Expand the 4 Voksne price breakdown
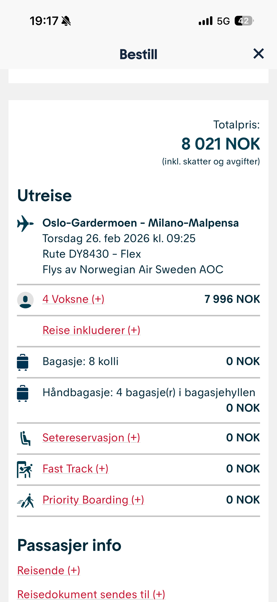The image size is (277, 602). [x=73, y=299]
